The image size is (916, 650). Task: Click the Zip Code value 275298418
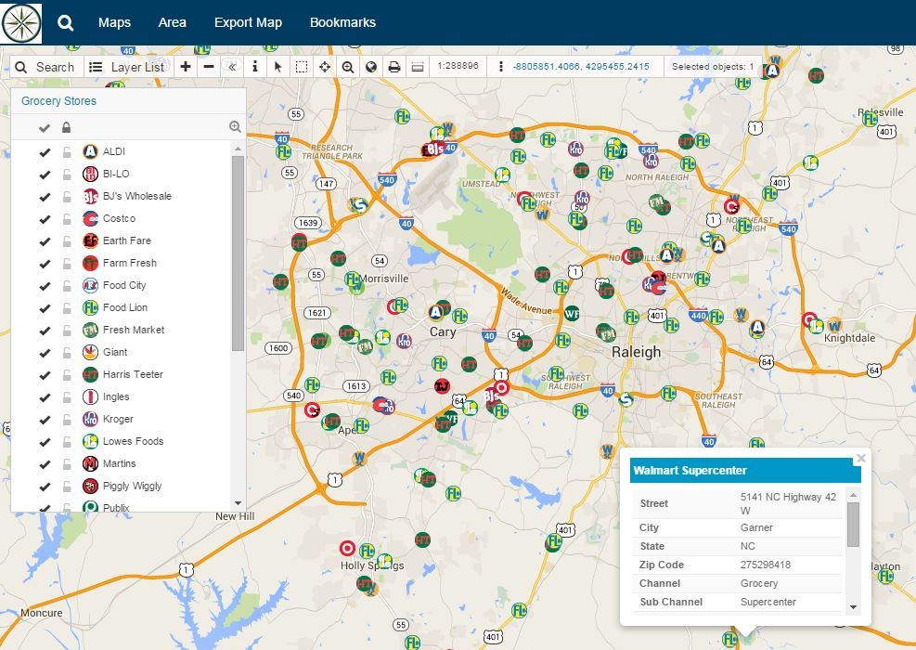[766, 565]
